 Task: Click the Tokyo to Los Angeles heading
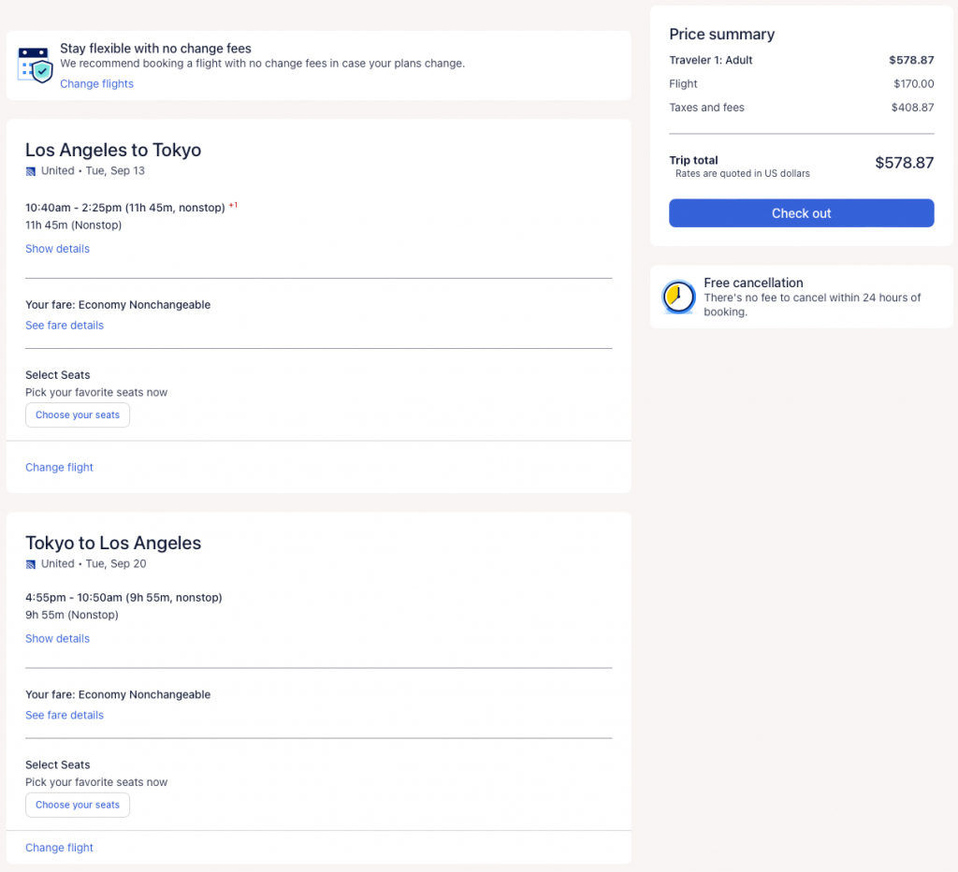point(113,543)
